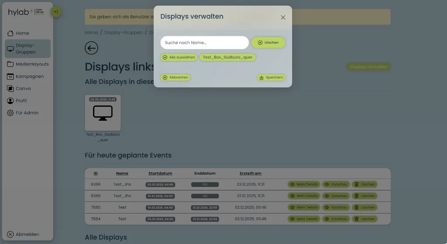Click Vorschau for event 7884
447x244 pixels.
click(x=336, y=219)
